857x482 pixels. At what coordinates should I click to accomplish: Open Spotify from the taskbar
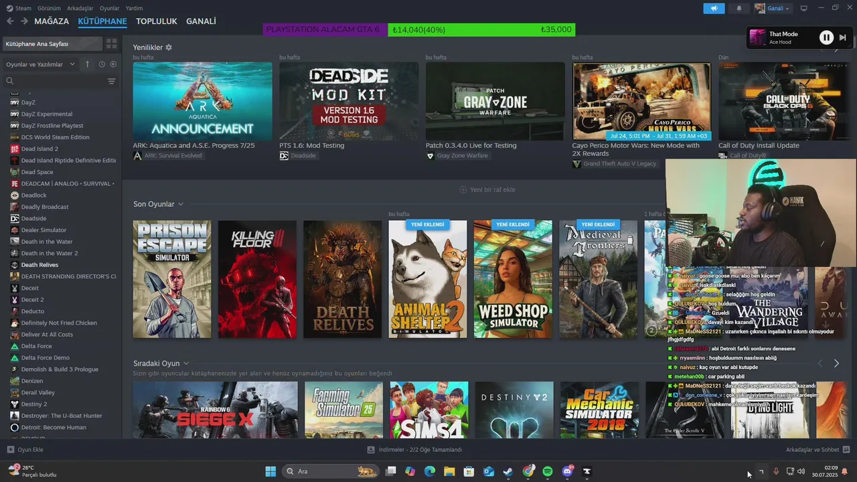point(548,471)
